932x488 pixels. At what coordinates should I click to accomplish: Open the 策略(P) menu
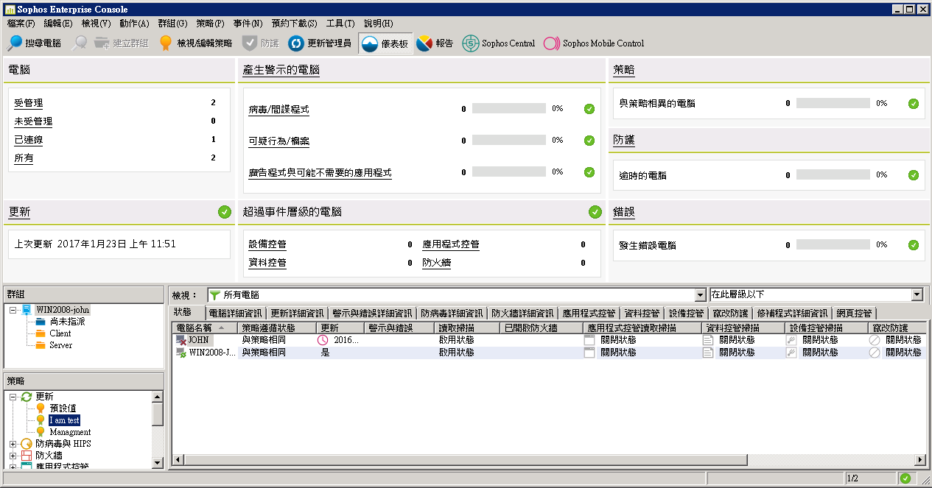click(210, 24)
